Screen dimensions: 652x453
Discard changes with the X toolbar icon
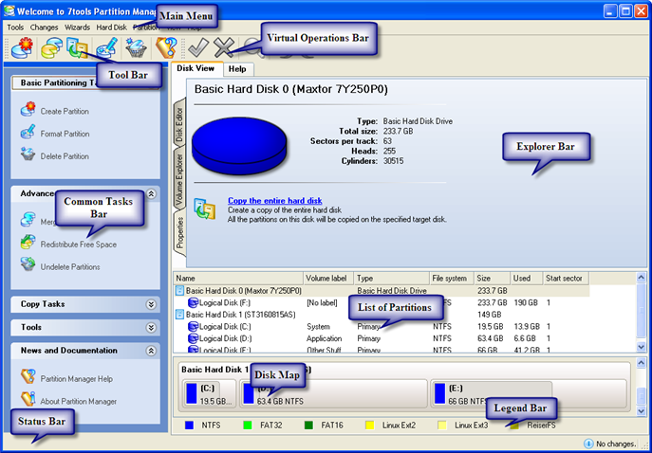224,47
